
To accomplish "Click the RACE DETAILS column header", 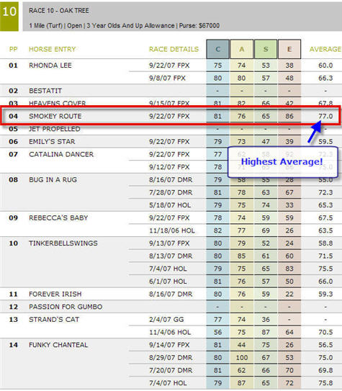I will click(174, 49).
